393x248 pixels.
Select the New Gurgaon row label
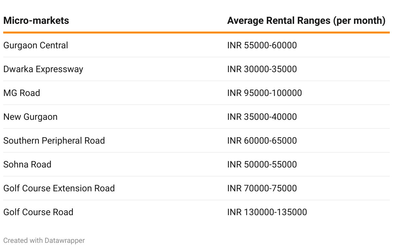coord(30,117)
